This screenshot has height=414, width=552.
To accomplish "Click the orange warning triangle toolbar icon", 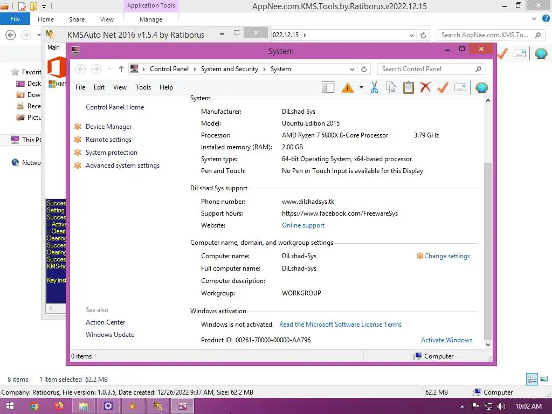I will [x=347, y=87].
